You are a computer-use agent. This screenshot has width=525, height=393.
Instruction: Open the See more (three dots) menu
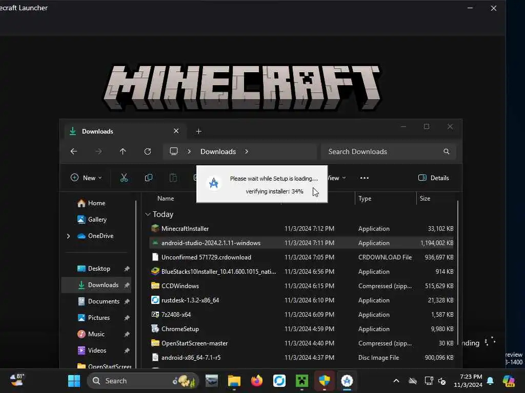coord(365,178)
